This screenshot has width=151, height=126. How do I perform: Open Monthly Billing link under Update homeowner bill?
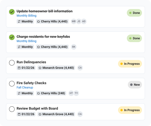26,16
